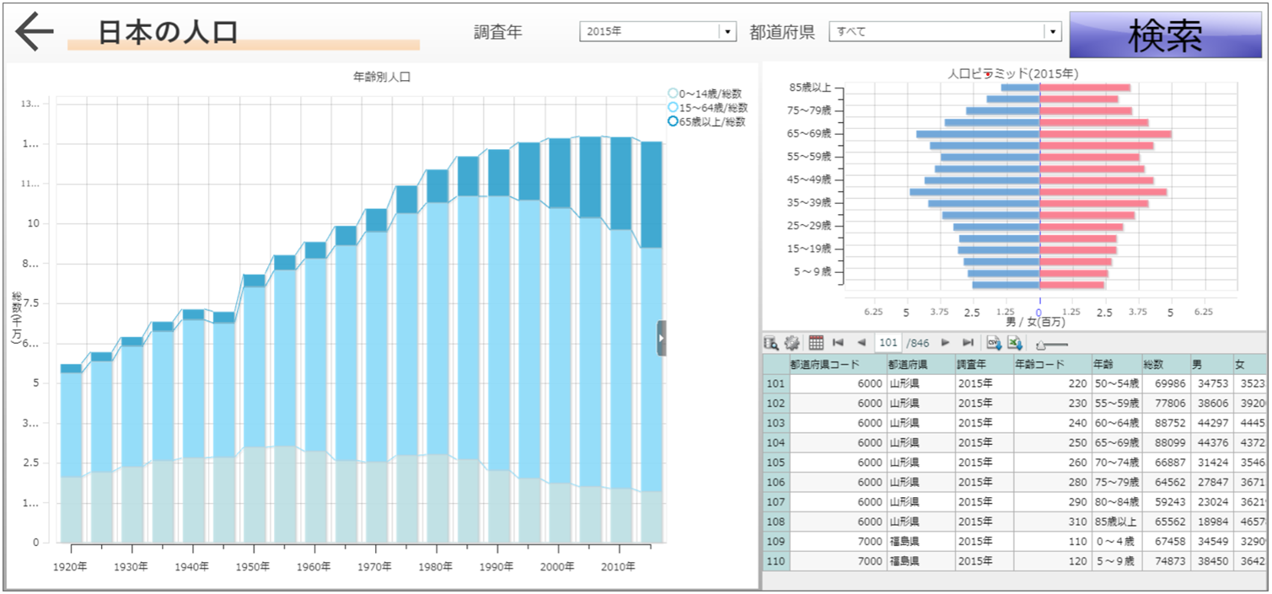This screenshot has width=1272, height=594.
Task: Toggle 15〜64歳/総数 legend series
Action: pyautogui.click(x=673, y=108)
